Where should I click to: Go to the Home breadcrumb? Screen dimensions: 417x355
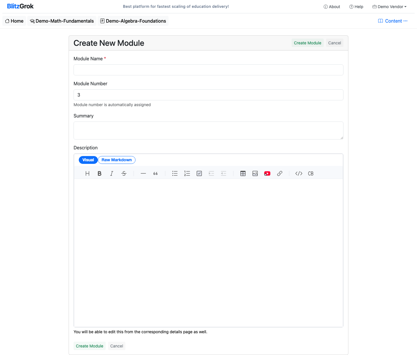(14, 21)
